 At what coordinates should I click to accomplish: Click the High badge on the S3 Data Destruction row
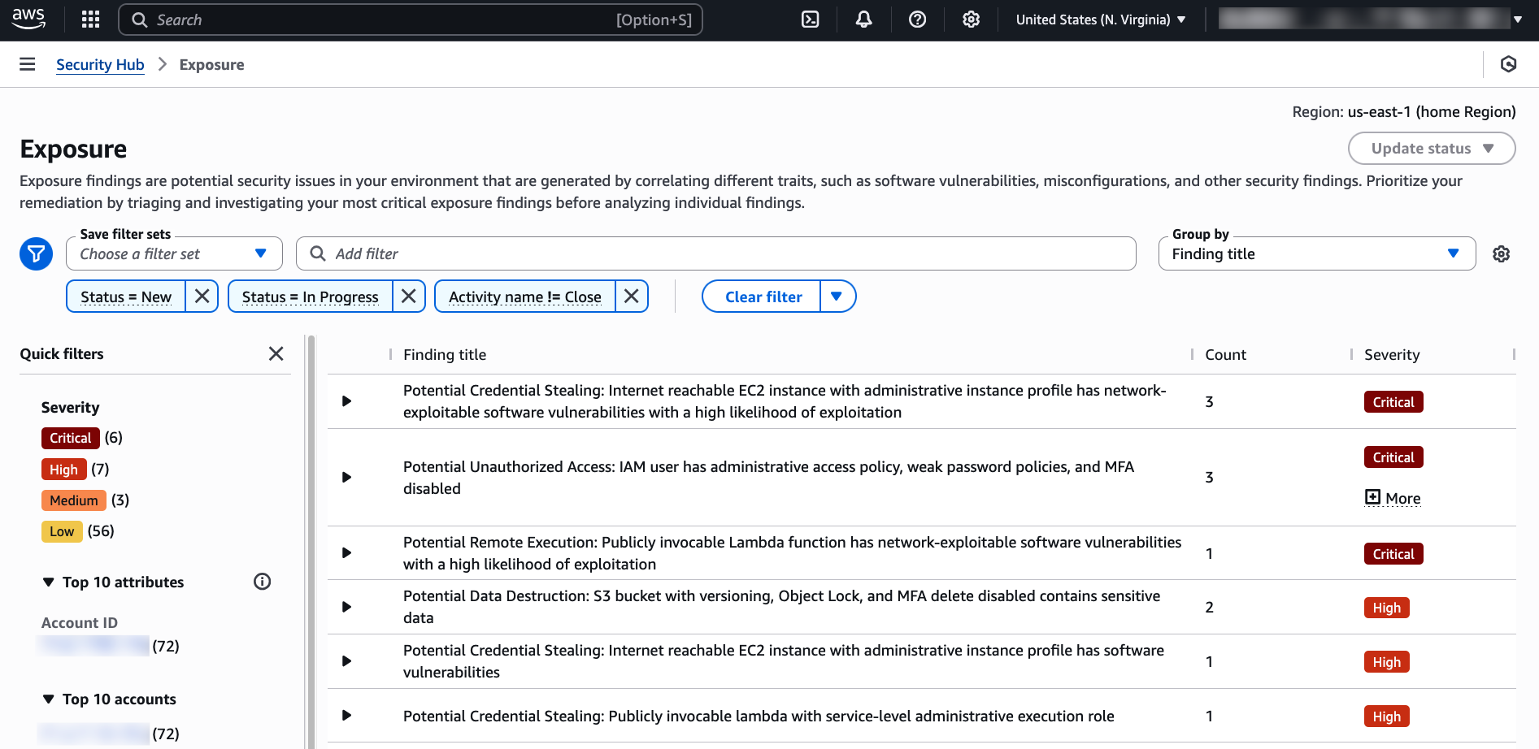pos(1386,608)
